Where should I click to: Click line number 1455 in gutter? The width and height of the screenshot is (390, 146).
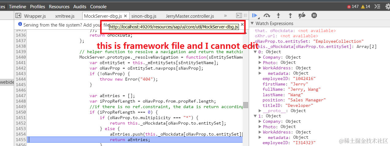[x=21, y=140]
